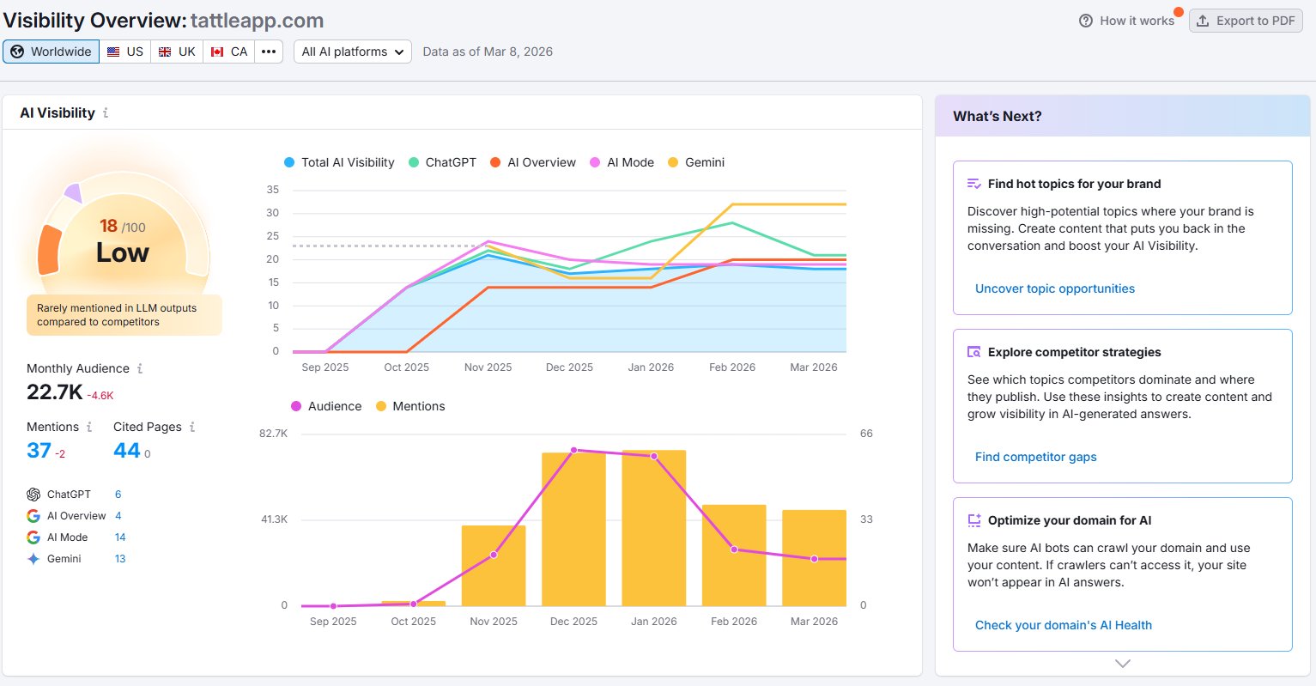Click the Export to PDF button

coord(1246,21)
